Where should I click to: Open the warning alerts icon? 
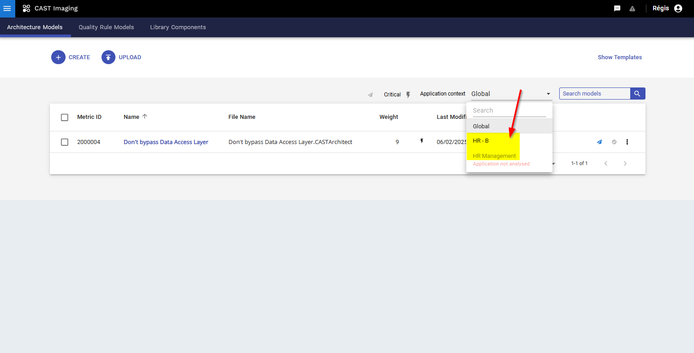[x=632, y=9]
